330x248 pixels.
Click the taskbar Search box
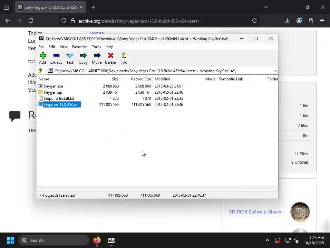(x=54, y=240)
